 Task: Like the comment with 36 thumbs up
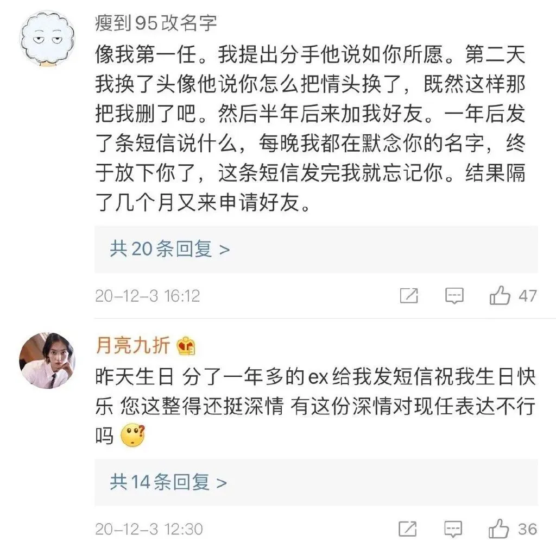498,529
